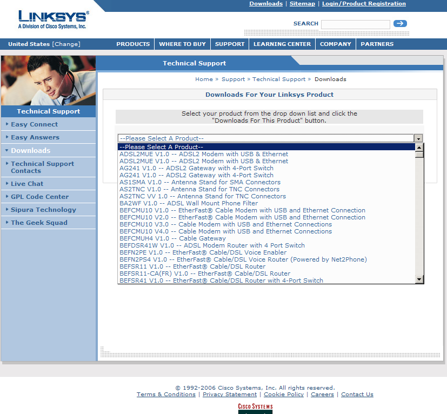Viewport: 447px width, 414px height.
Task: Click in the search input field
Action: click(x=355, y=24)
